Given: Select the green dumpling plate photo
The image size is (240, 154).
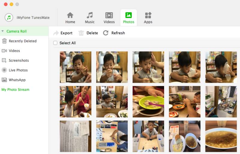Looking at the screenshot, I should (148, 102).
